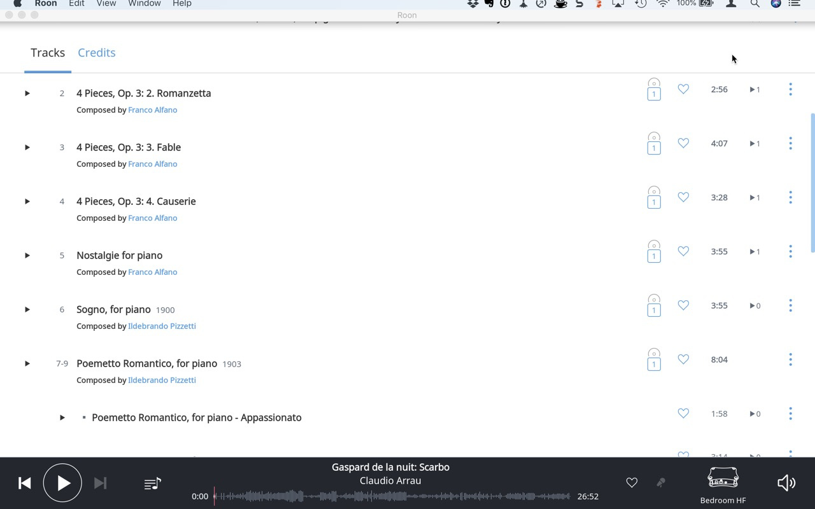The height and width of the screenshot is (509, 815).
Task: Play track 5 Nostalgie for piano
Action: (x=27, y=255)
